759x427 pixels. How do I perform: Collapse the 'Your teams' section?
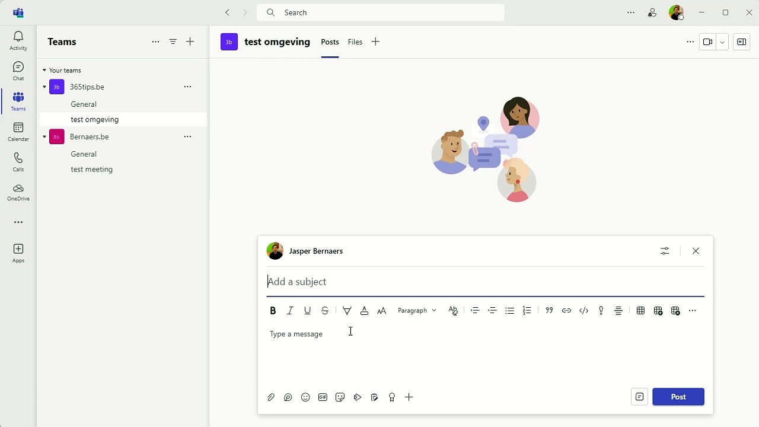44,70
